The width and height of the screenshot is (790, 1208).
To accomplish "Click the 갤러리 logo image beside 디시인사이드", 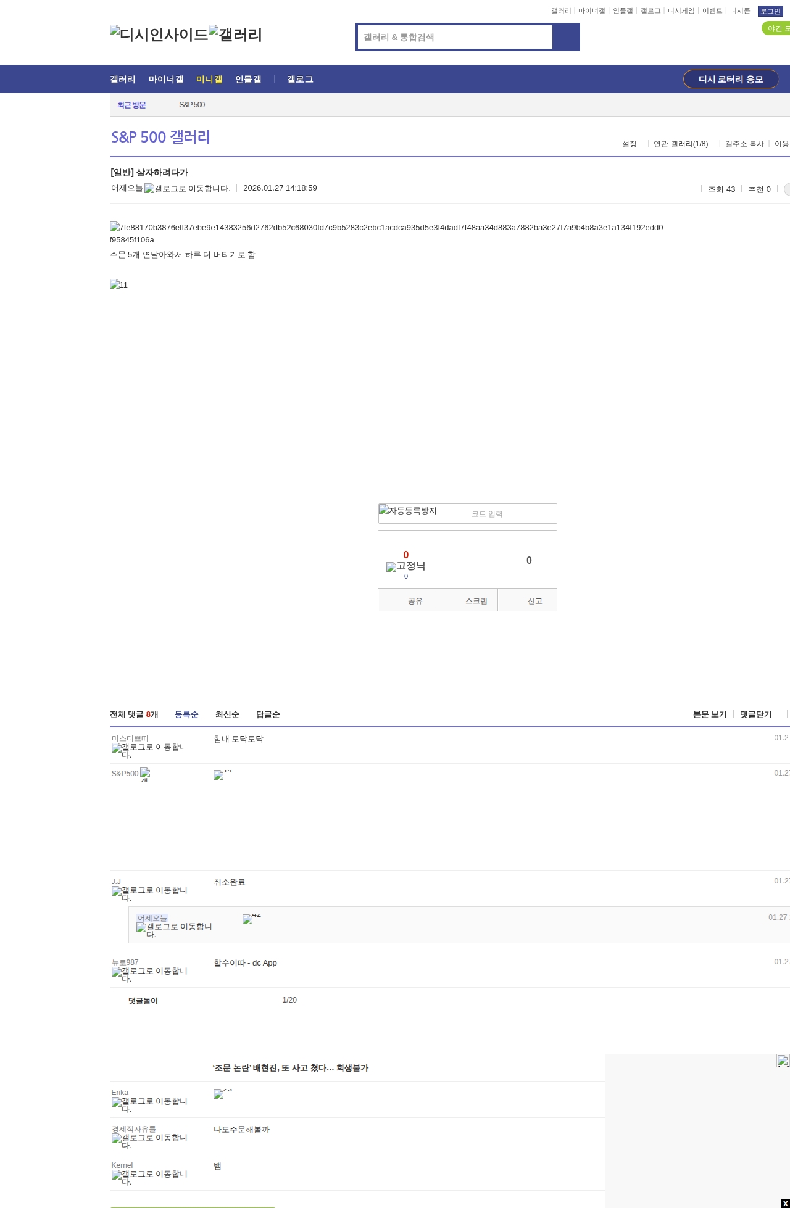I will pos(236,35).
